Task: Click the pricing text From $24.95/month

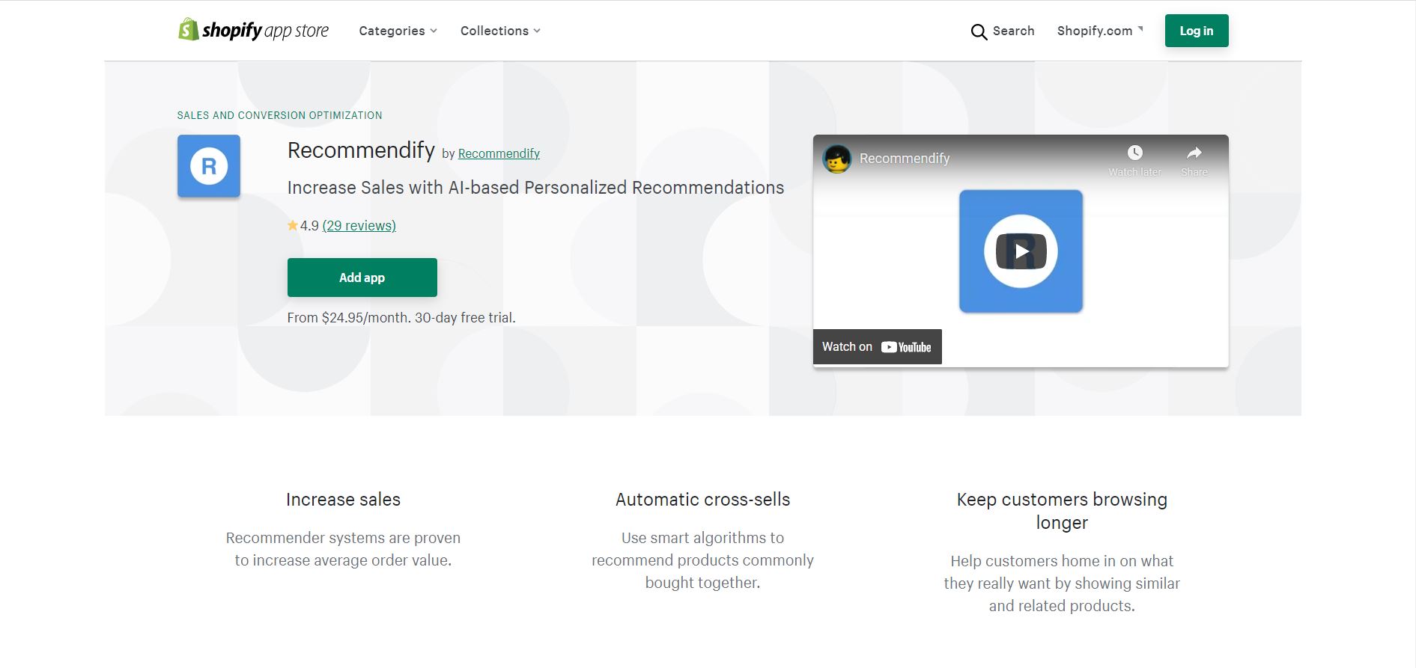Action: pyautogui.click(x=401, y=318)
